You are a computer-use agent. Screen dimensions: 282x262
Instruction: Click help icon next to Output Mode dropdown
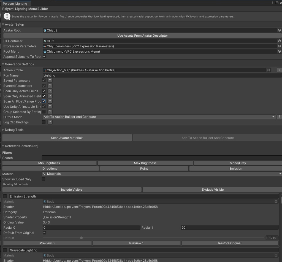(279, 117)
